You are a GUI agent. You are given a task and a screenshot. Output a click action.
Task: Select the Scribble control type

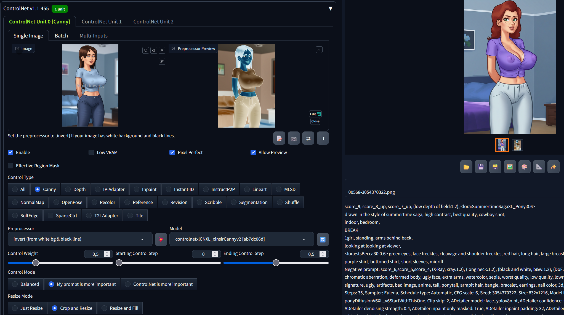(x=209, y=202)
